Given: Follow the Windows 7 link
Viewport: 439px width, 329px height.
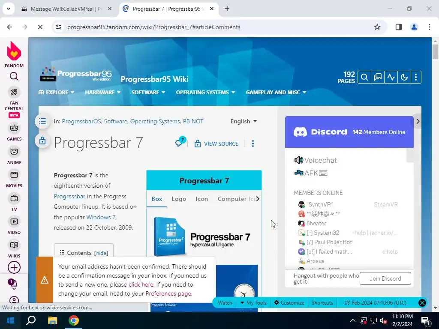Looking at the screenshot, I should [101, 217].
